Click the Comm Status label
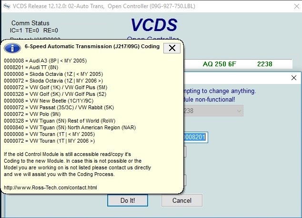Image resolution: width=302 pixels, height=218 pixels. tap(30, 23)
